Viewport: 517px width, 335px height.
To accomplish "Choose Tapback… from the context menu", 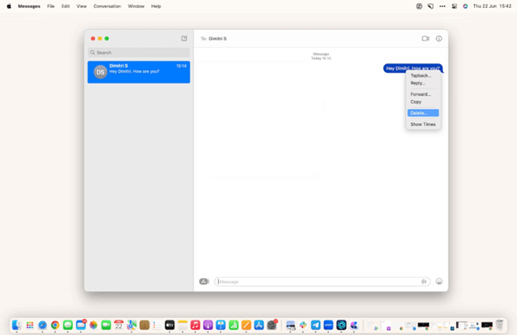I will (423, 75).
